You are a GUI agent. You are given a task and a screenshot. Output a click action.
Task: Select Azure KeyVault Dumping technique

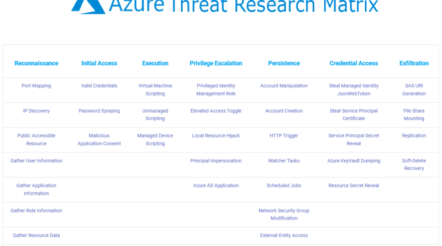[354, 161]
